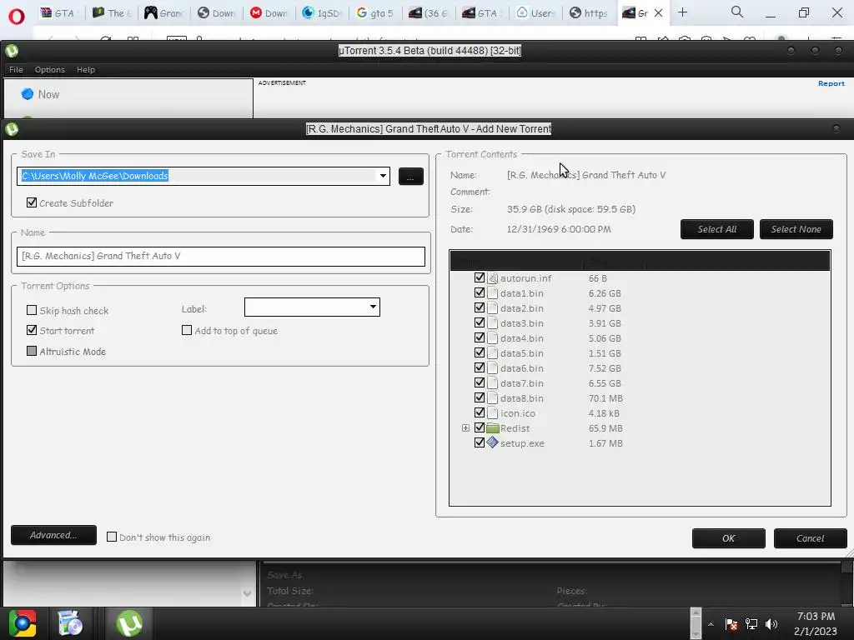The height and width of the screenshot is (640, 854).
Task: Click the torrent Name input field
Action: tap(220, 257)
